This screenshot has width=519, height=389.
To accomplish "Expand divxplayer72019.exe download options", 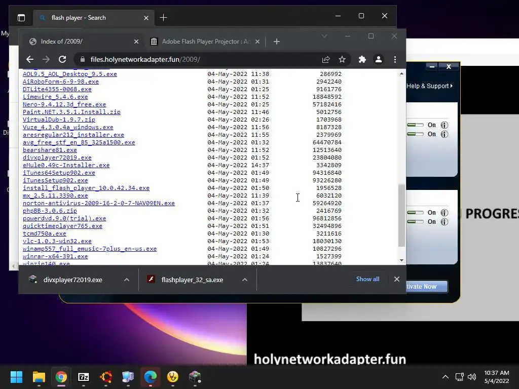I will tap(126, 280).
